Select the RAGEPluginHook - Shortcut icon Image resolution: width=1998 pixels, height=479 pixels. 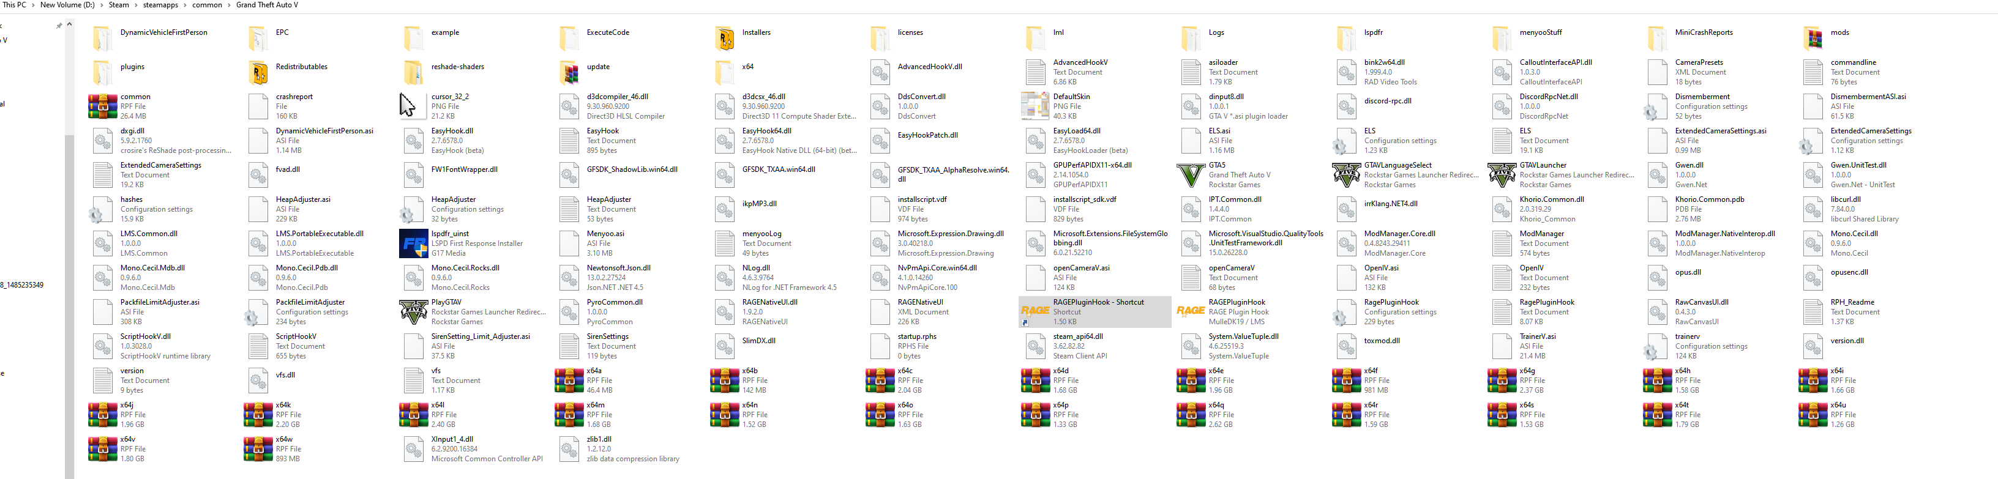point(1036,311)
